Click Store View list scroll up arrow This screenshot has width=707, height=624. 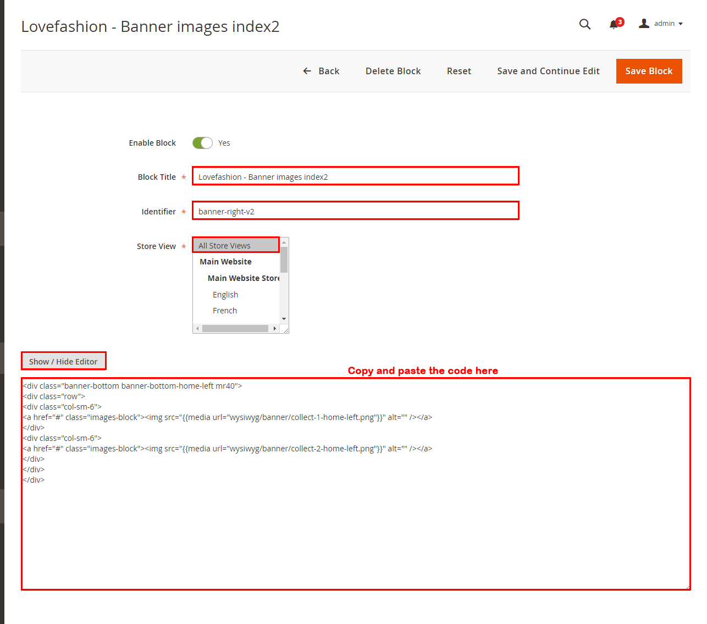click(284, 242)
